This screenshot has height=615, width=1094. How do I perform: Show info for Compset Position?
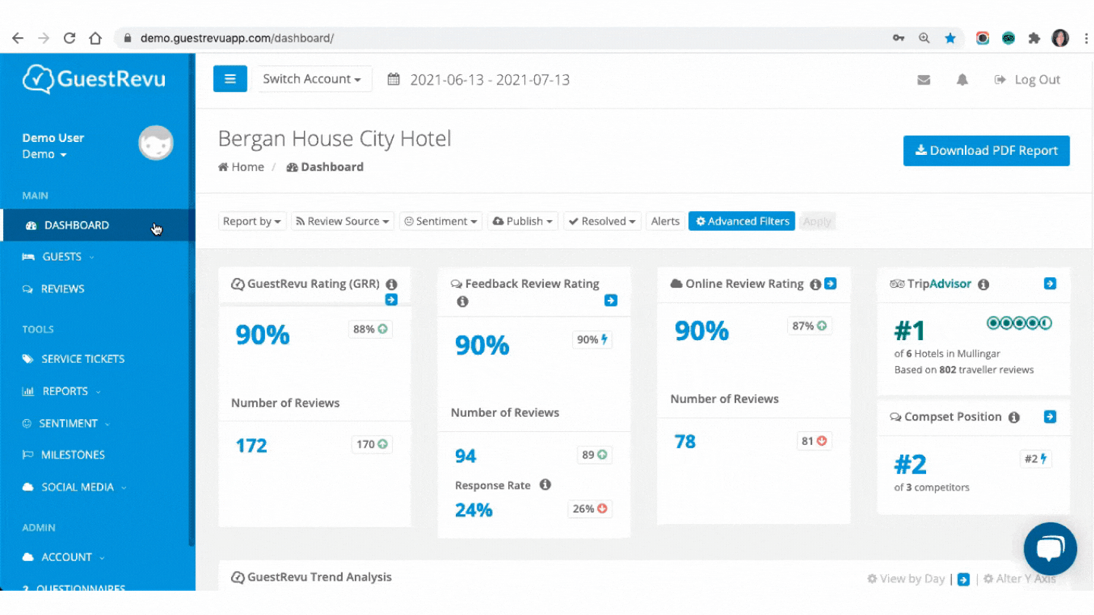1013,417
